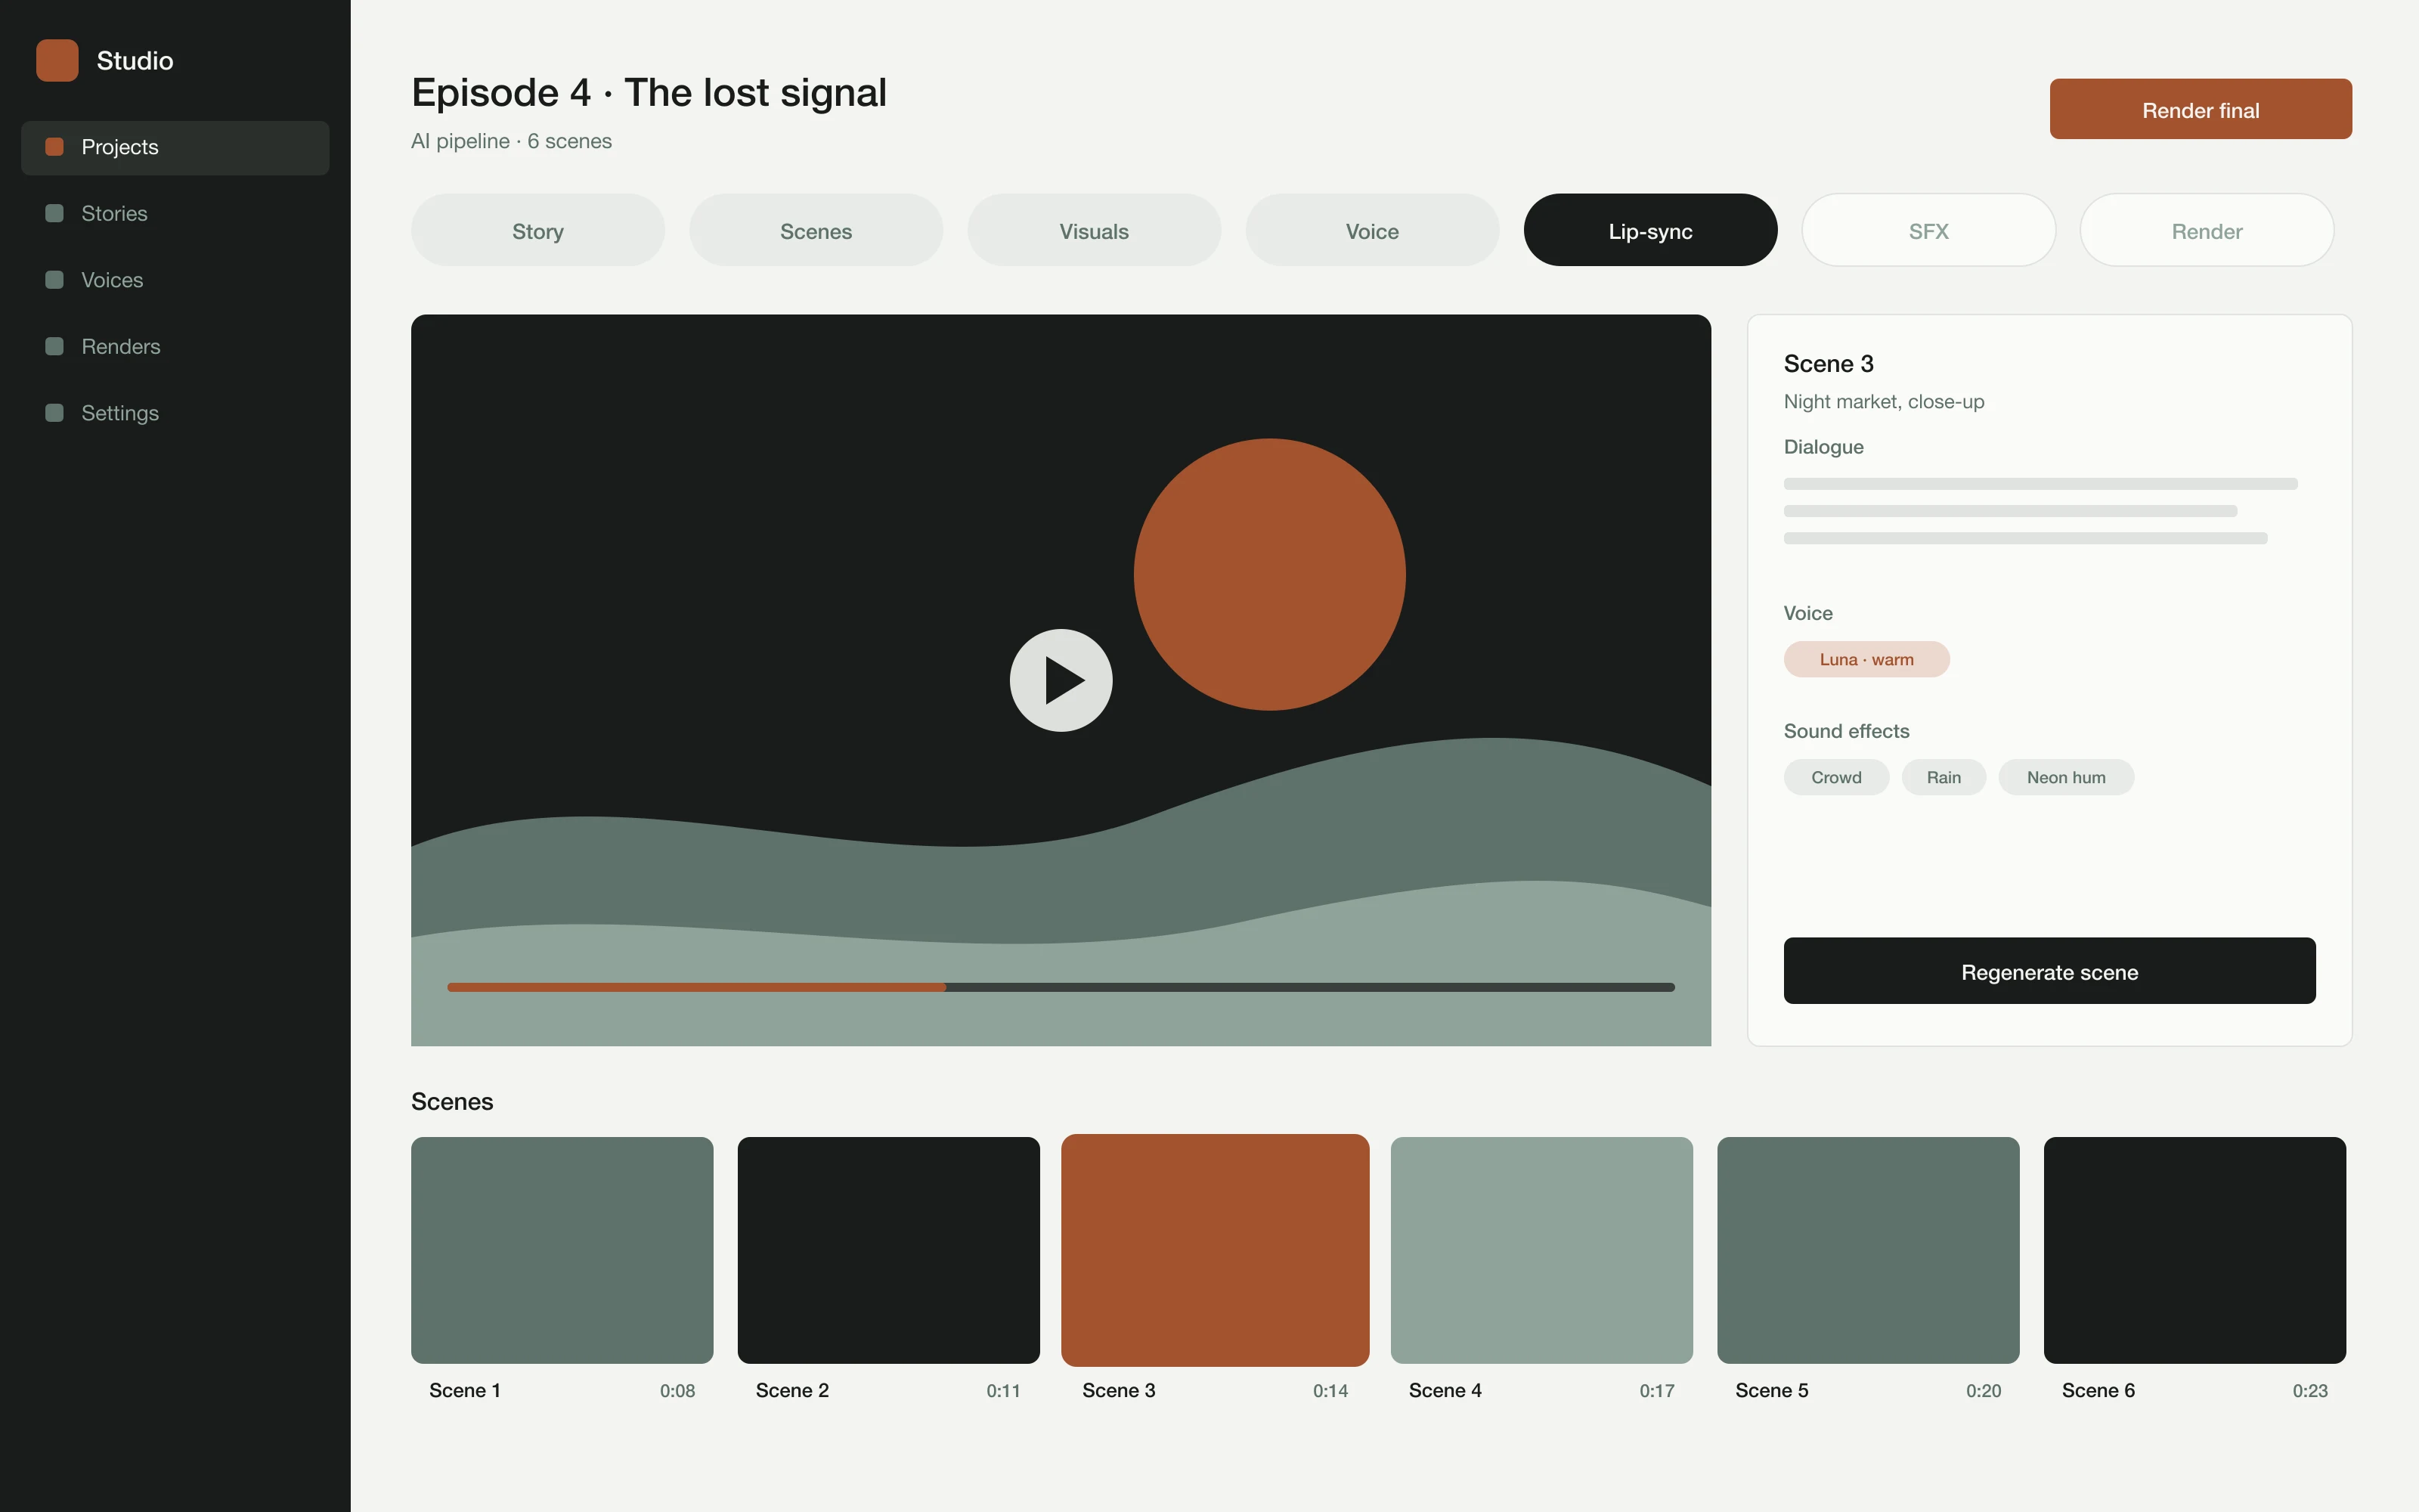Go to the Visuals pipeline step
This screenshot has height=1512, width=2419.
tap(1094, 230)
